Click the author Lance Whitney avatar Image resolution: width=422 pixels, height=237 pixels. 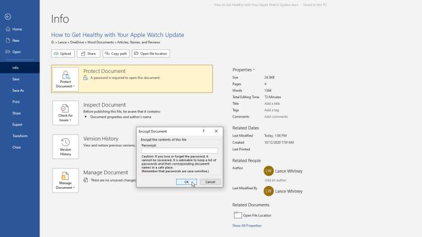[268, 171]
